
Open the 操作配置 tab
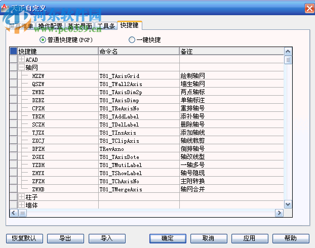pos(50,26)
